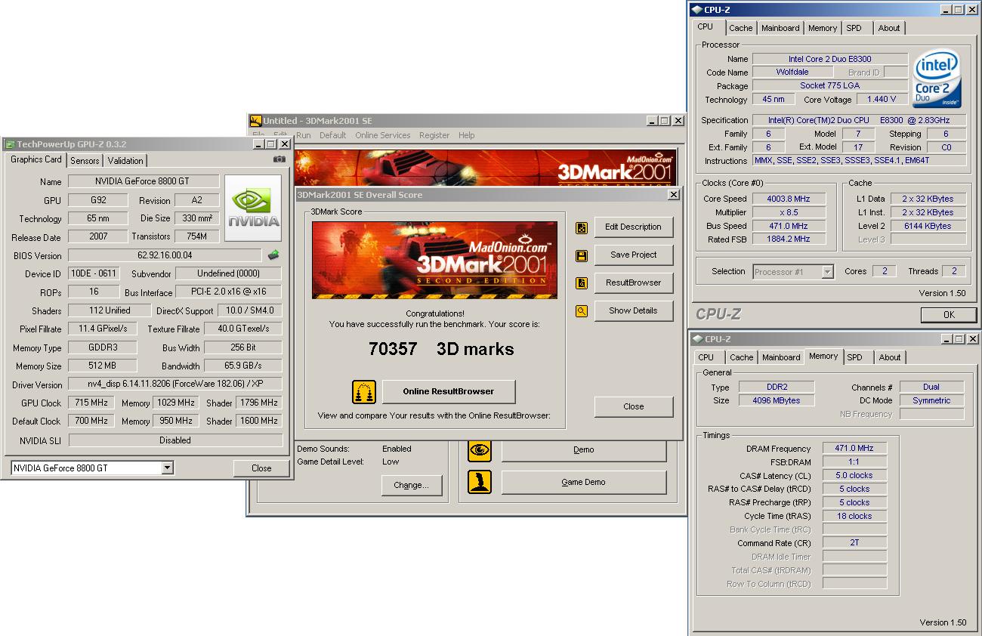
Task: Click the Save Project button
Action: (x=633, y=255)
